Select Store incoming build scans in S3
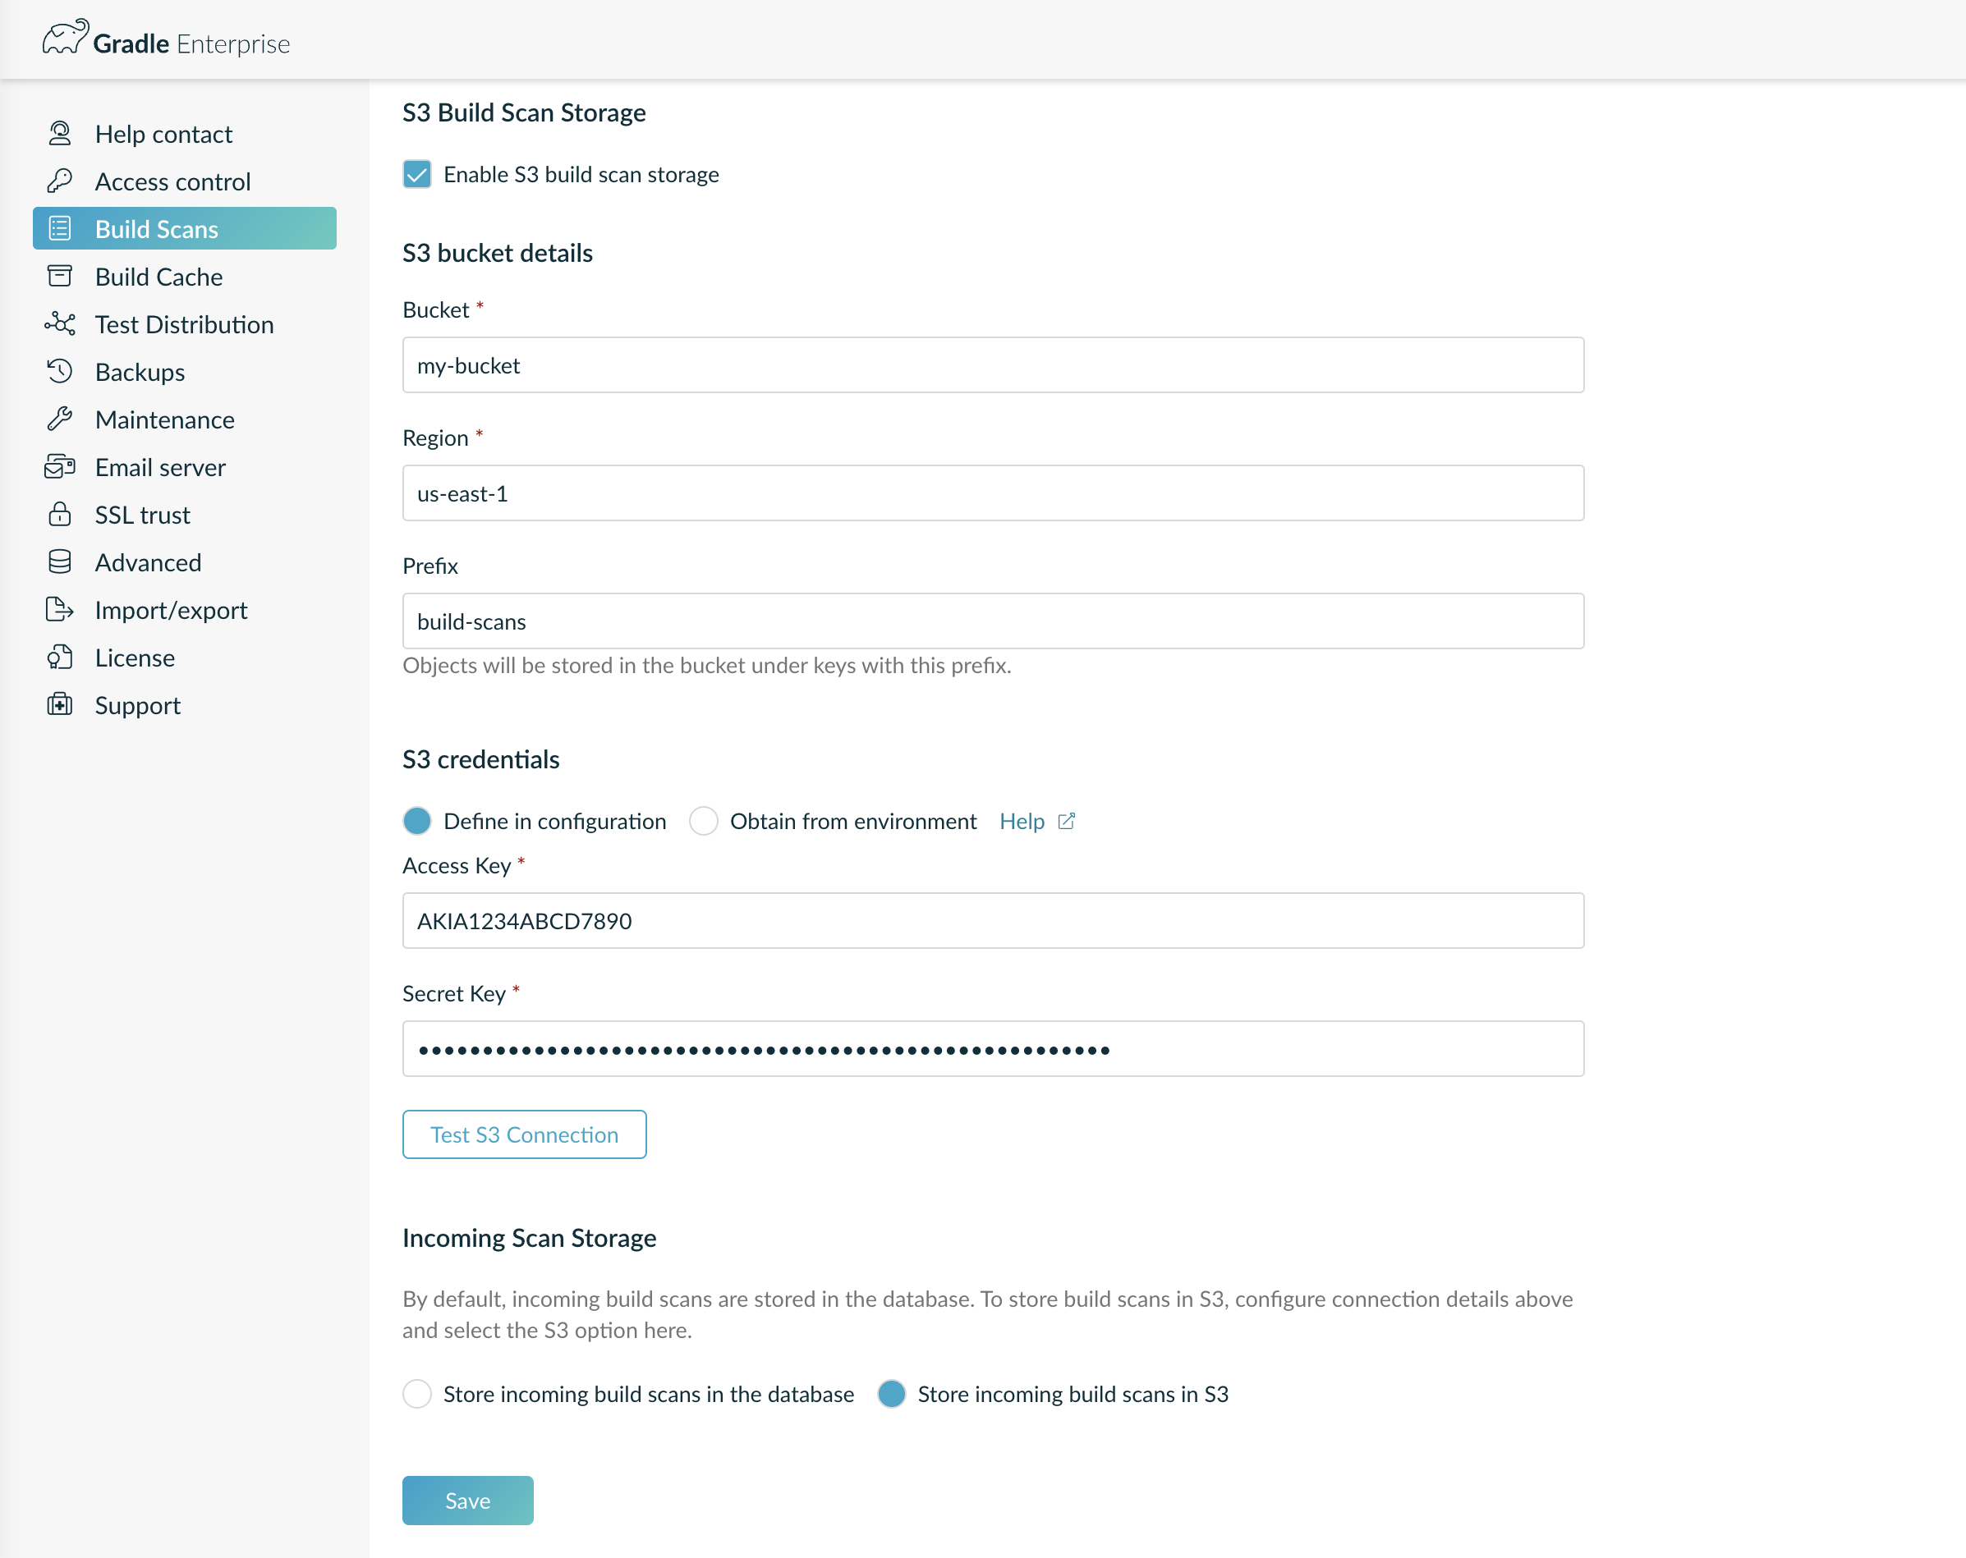1966x1558 pixels. pyautogui.click(x=891, y=1393)
